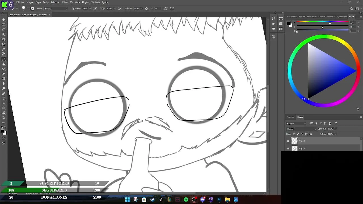Select the Gradient tool

pos(4,79)
